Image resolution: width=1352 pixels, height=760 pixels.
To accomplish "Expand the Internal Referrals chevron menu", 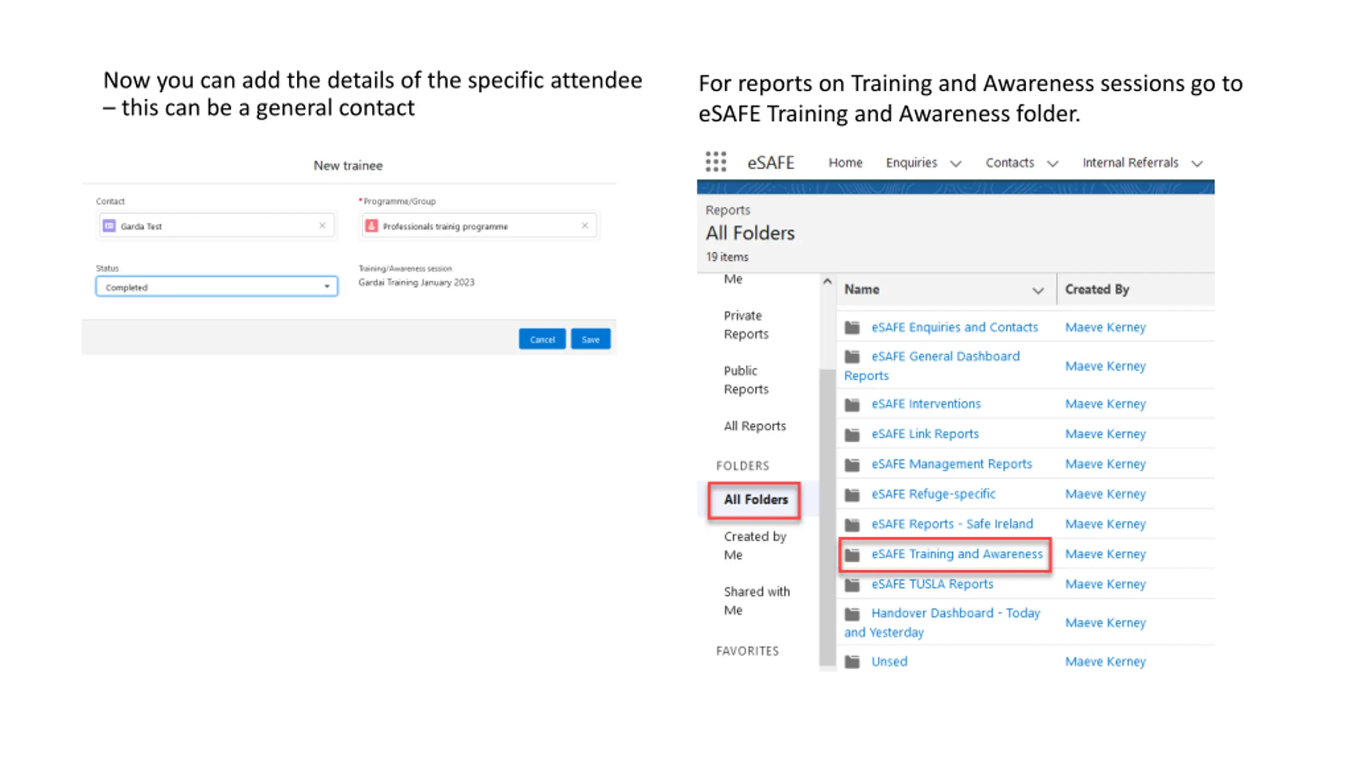I will 1197,164.
